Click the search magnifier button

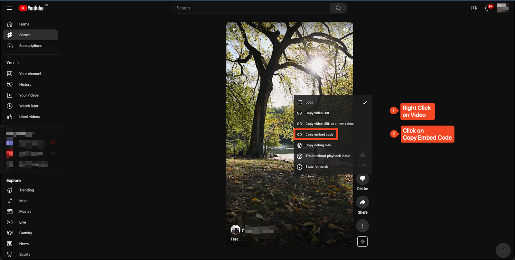(338, 8)
